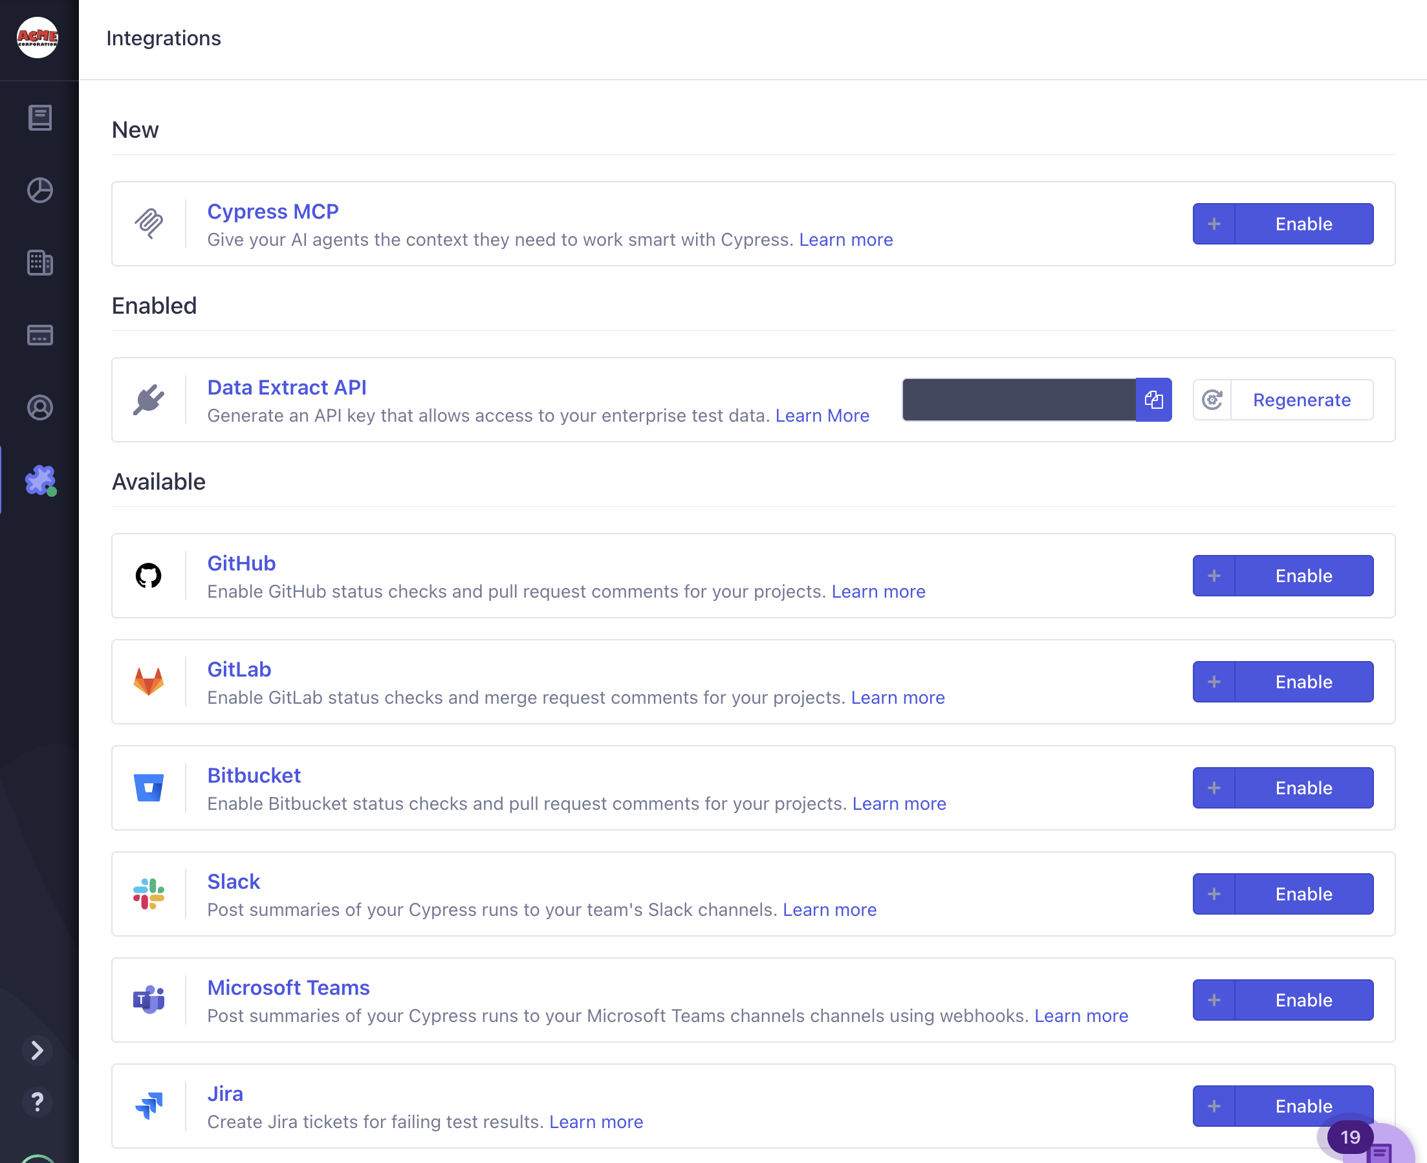Click the "Available" section heading
The height and width of the screenshot is (1163, 1427).
158,482
